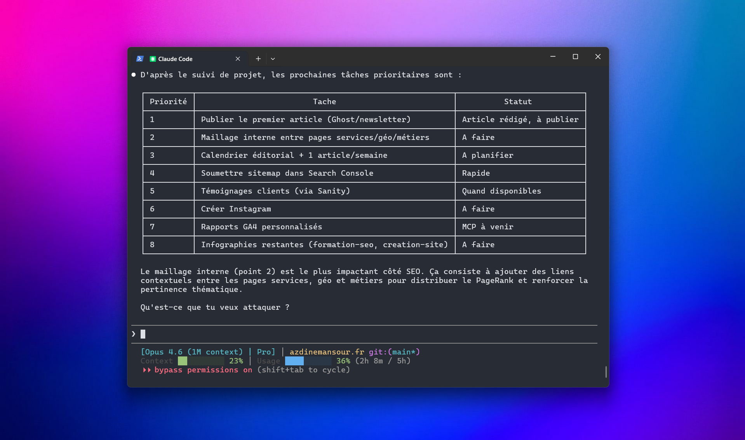Click the '36%' usage value

click(343, 361)
